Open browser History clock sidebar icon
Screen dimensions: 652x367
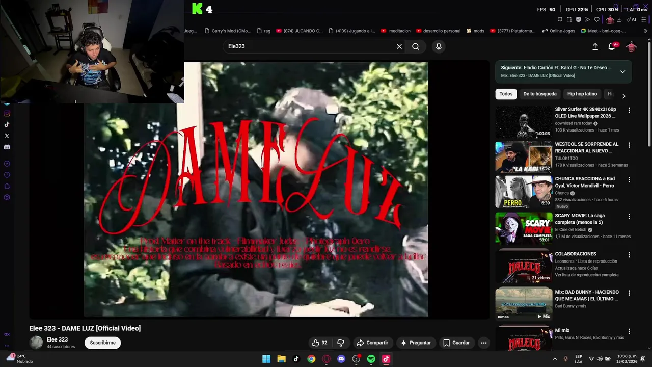coord(7,175)
